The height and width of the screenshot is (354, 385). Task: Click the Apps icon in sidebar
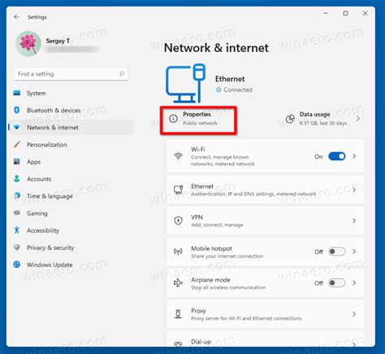point(17,161)
